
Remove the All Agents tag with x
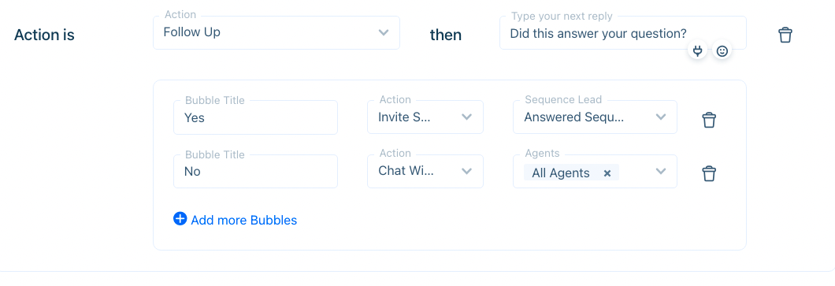click(607, 173)
